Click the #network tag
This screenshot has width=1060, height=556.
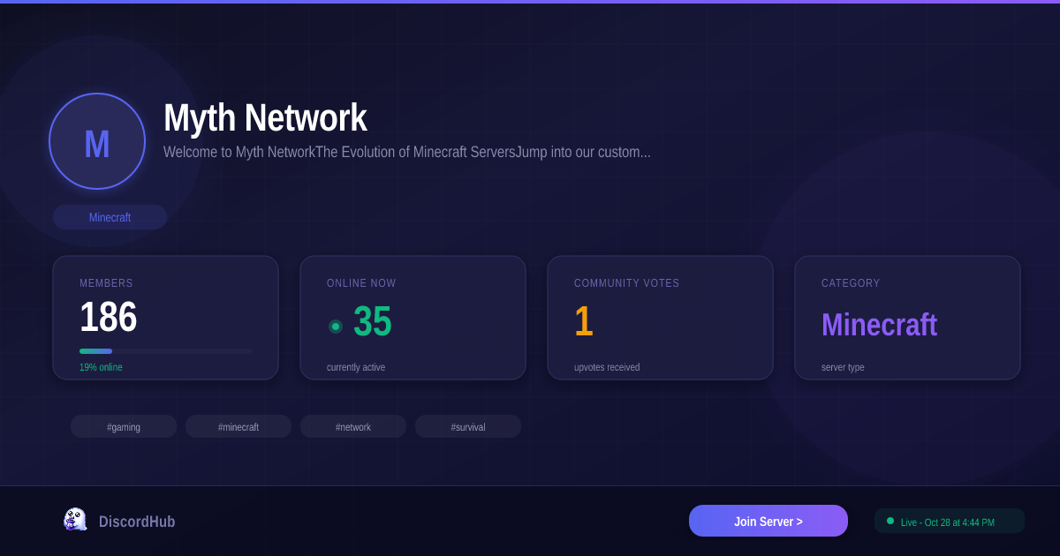353,426
